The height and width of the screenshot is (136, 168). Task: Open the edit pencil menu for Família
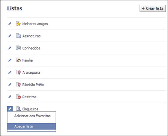coord(10,60)
